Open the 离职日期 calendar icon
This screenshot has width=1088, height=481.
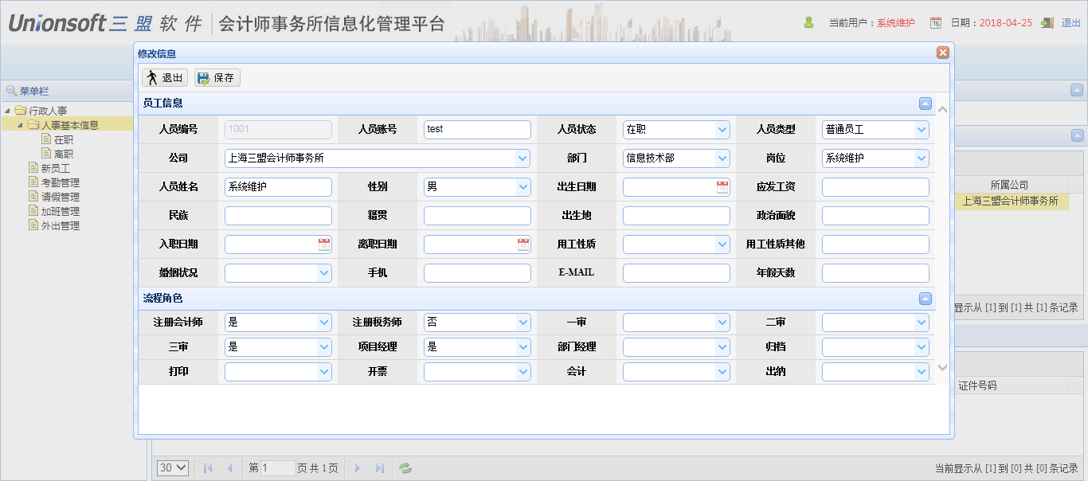pyautogui.click(x=523, y=244)
